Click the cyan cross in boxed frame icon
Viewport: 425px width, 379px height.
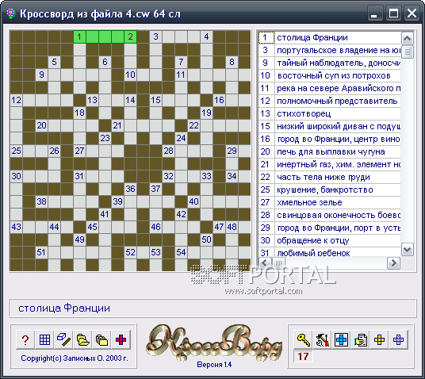click(341, 339)
